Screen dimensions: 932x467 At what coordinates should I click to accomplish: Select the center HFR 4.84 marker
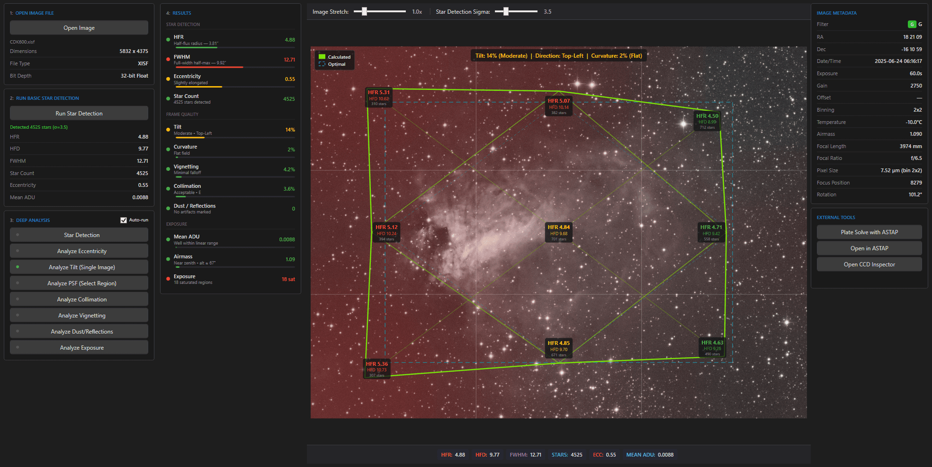(558, 232)
